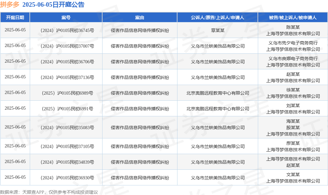Screen dimensions: 328x195
Task: Click defendant 海某某
Action: point(293,121)
